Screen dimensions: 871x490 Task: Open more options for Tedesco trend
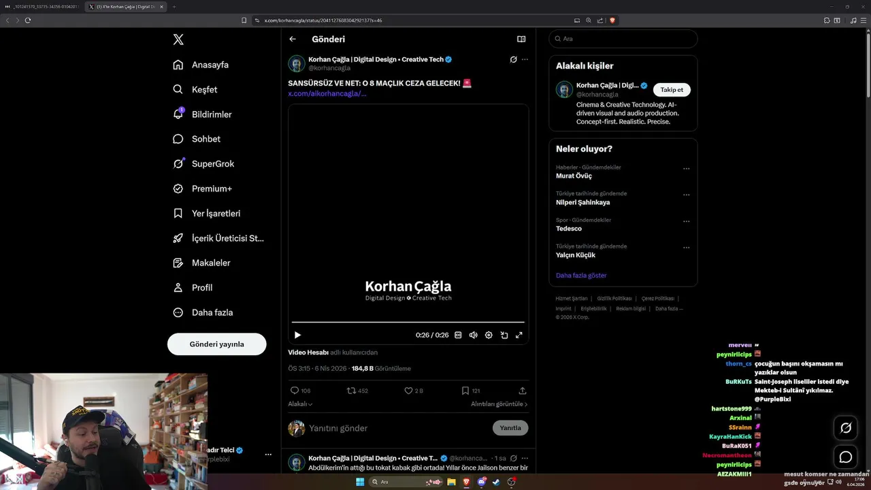click(686, 221)
